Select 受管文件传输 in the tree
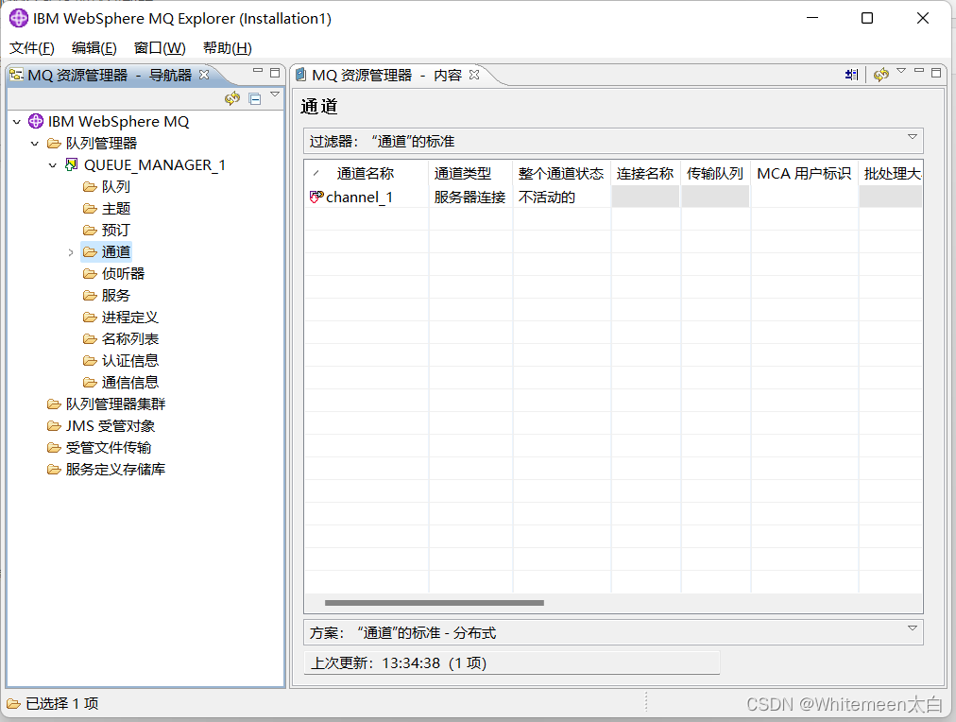This screenshot has width=956, height=722. point(109,448)
